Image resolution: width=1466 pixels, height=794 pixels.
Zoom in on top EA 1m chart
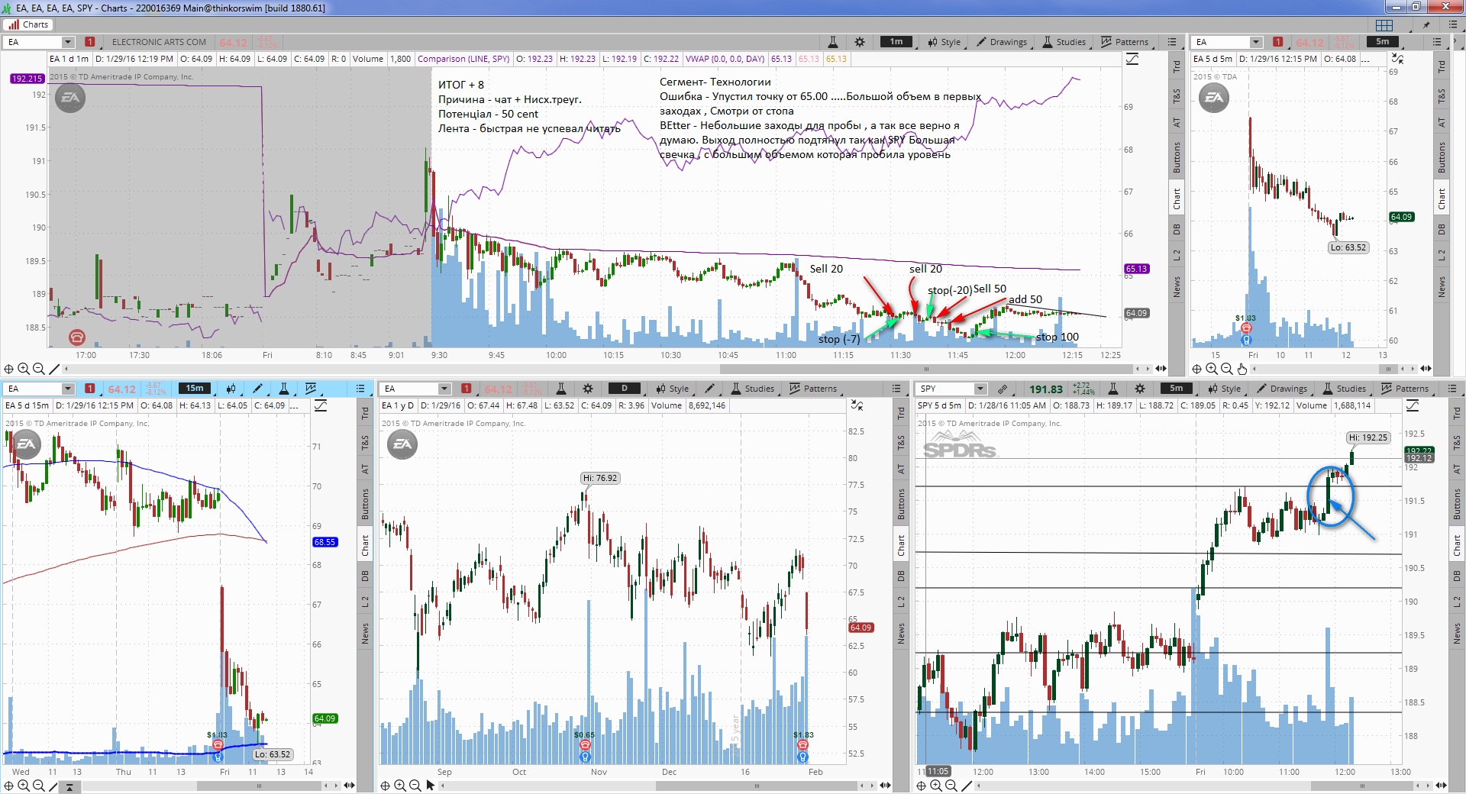tap(24, 369)
